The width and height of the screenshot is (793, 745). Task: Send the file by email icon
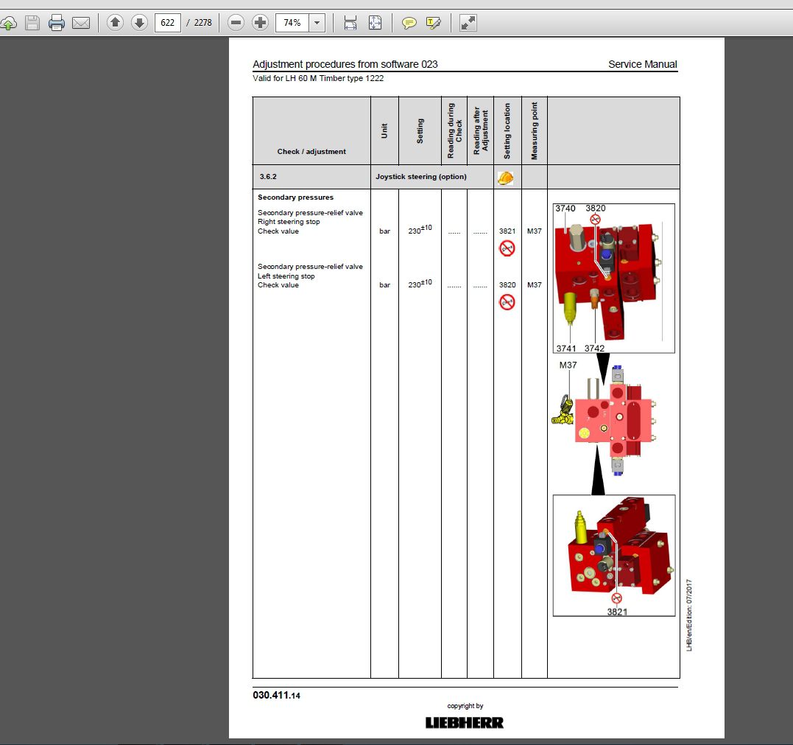click(81, 23)
